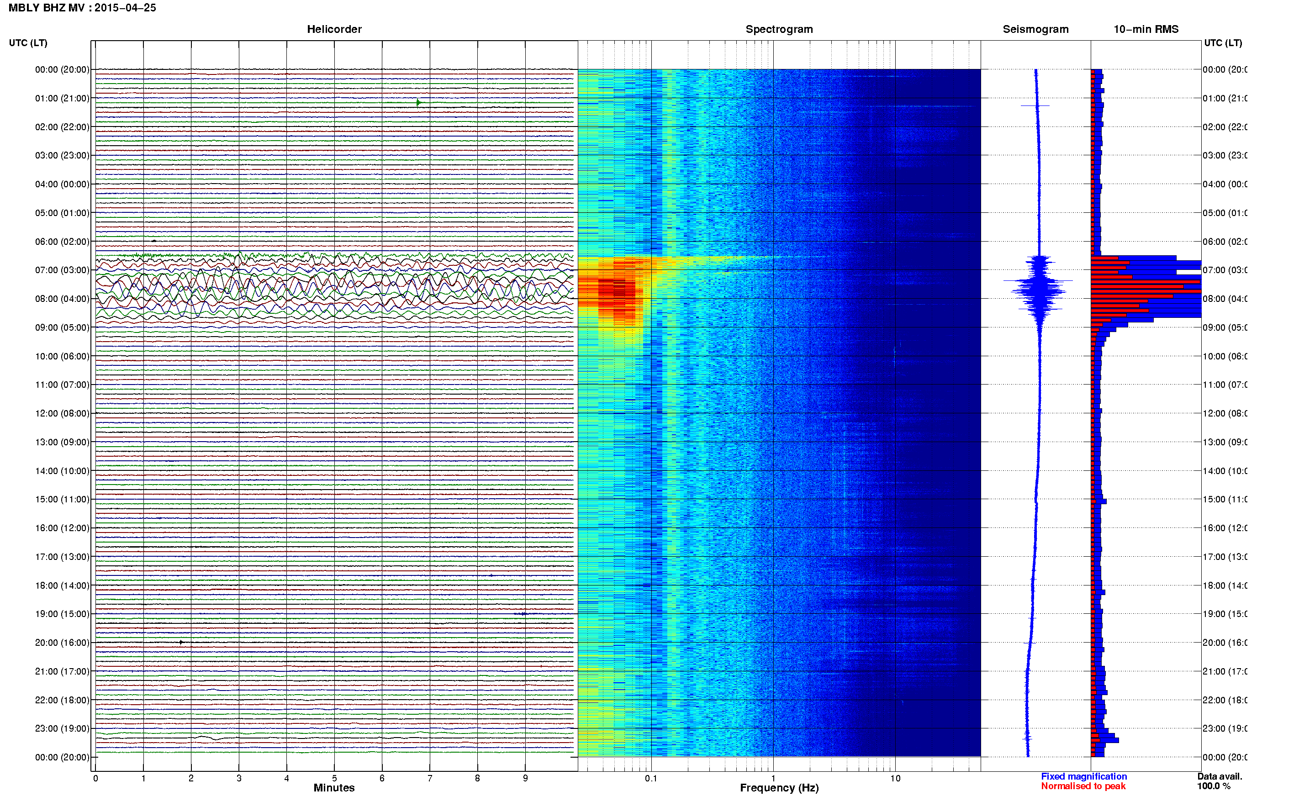The width and height of the screenshot is (1299, 812).
Task: Click left time label 20:00 (16:00)
Action: [62, 643]
